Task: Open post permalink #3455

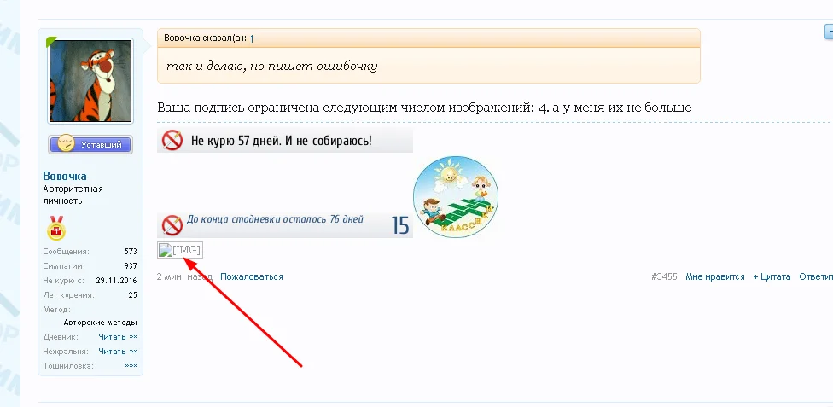Action: coord(664,276)
